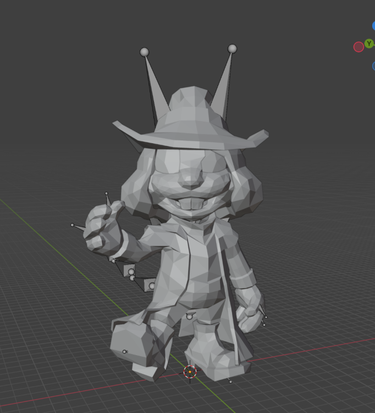Select the bone tip sphere above left antenna
The image size is (375, 413).
(144, 52)
